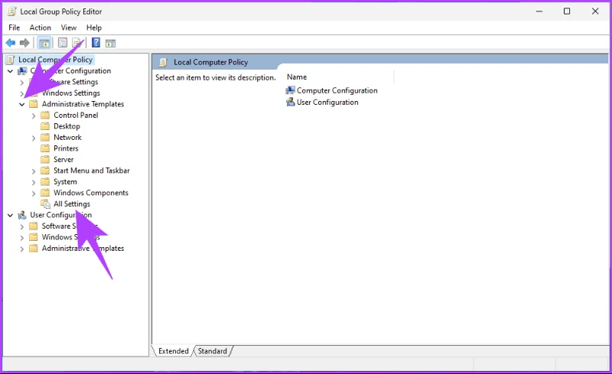Select expanded Administrative Templates label under Computer Configuration
This screenshot has width=612, height=374.
coord(83,104)
